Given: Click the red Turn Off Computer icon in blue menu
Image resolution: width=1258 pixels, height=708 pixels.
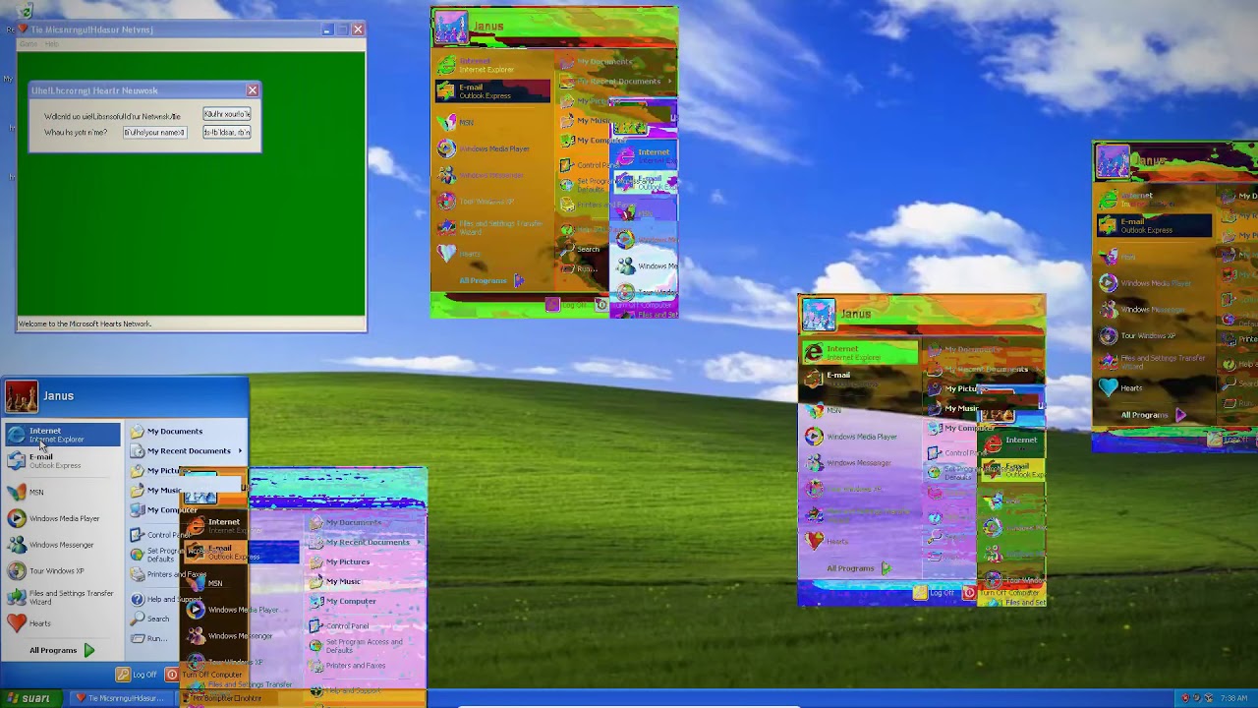Looking at the screenshot, I should click(172, 675).
